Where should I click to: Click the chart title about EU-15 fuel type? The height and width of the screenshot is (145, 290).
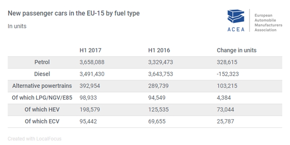(74, 13)
